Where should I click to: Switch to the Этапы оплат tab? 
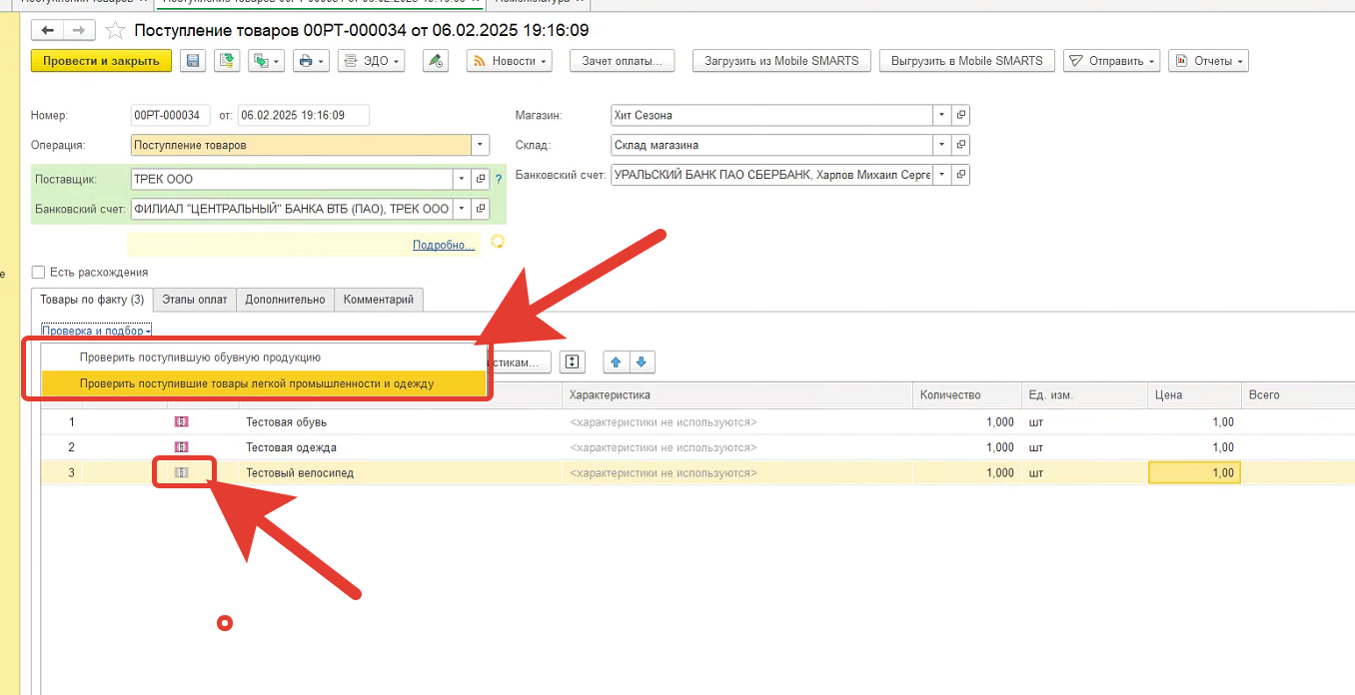pyautogui.click(x=196, y=300)
